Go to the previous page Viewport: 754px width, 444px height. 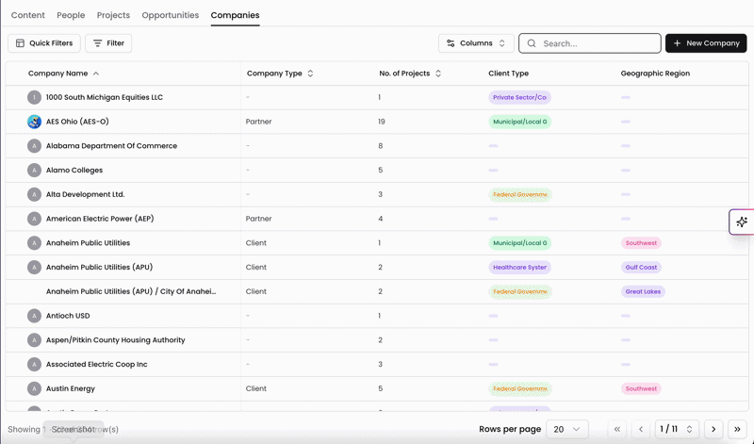pyautogui.click(x=641, y=429)
